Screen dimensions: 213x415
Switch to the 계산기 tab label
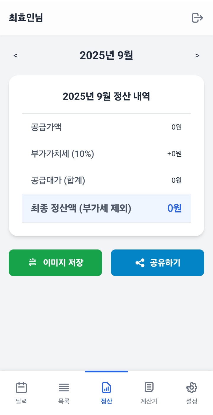[x=149, y=401]
